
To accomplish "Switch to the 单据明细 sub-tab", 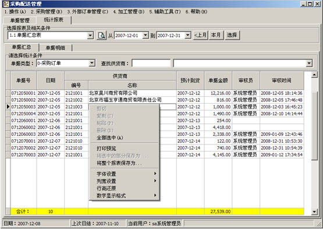I will click(55, 48).
